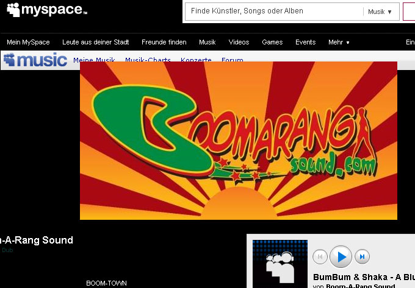This screenshot has width=415, height=288.
Task: Open Mein MySpace
Action: [x=28, y=42]
